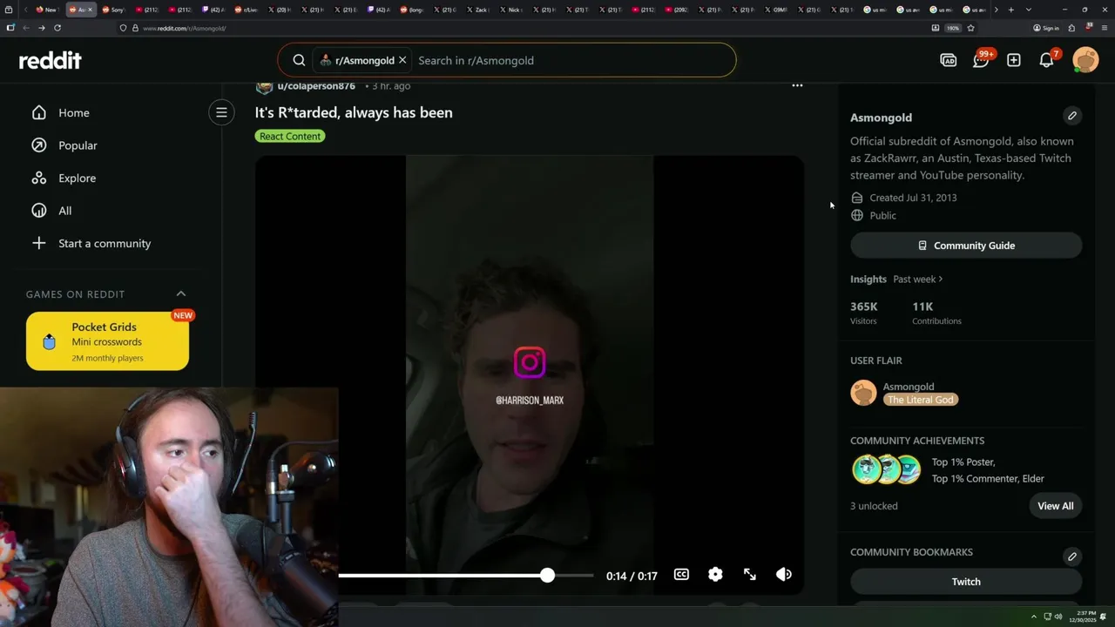The height and width of the screenshot is (627, 1115).
Task: Click the Create post plus icon
Action: [x=1013, y=60]
